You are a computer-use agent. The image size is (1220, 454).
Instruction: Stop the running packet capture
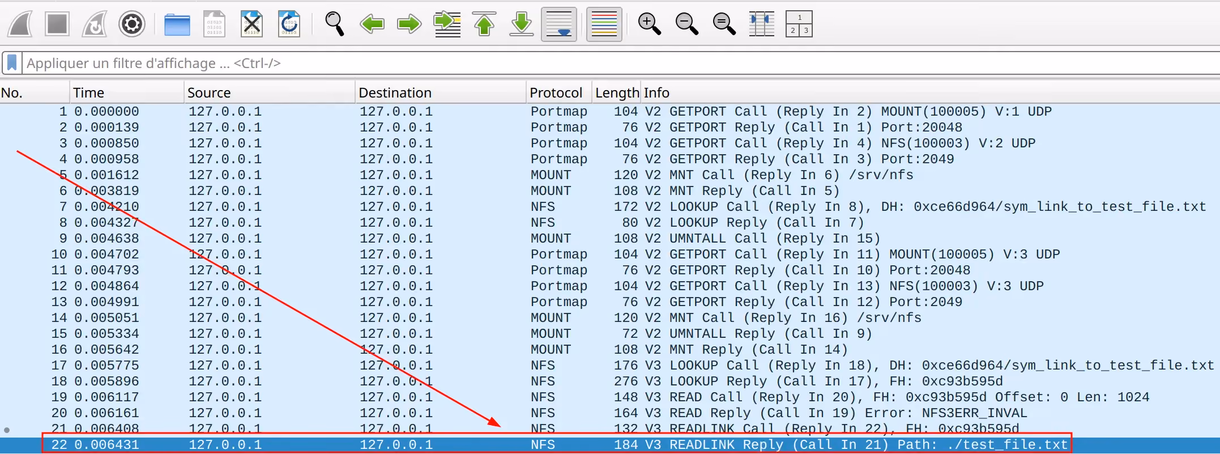(57, 24)
